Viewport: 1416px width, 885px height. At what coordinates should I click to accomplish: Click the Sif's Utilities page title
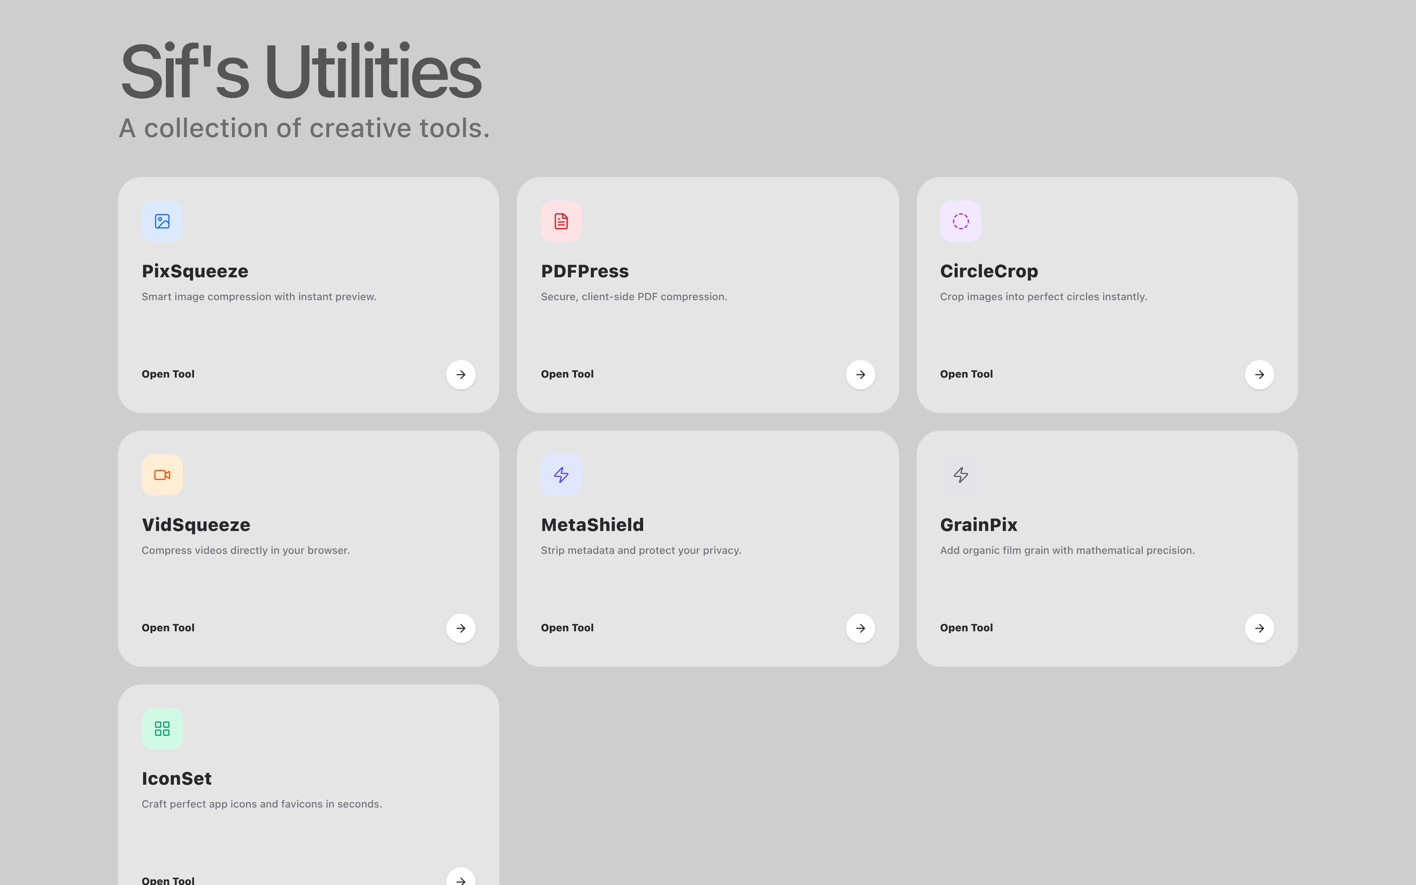(x=300, y=70)
